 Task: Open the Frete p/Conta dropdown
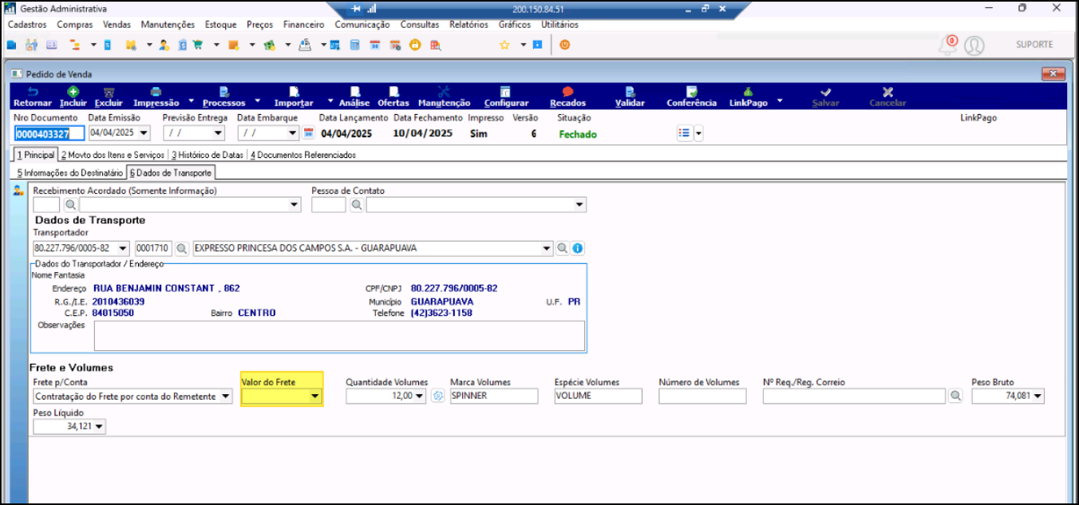[224, 397]
